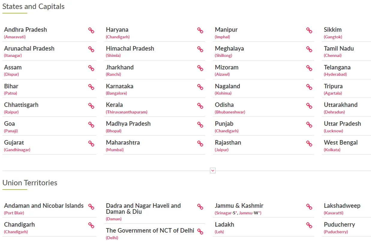The width and height of the screenshot is (371, 241).
Task: Open the Puducherry union territory entry
Action: [339, 225]
